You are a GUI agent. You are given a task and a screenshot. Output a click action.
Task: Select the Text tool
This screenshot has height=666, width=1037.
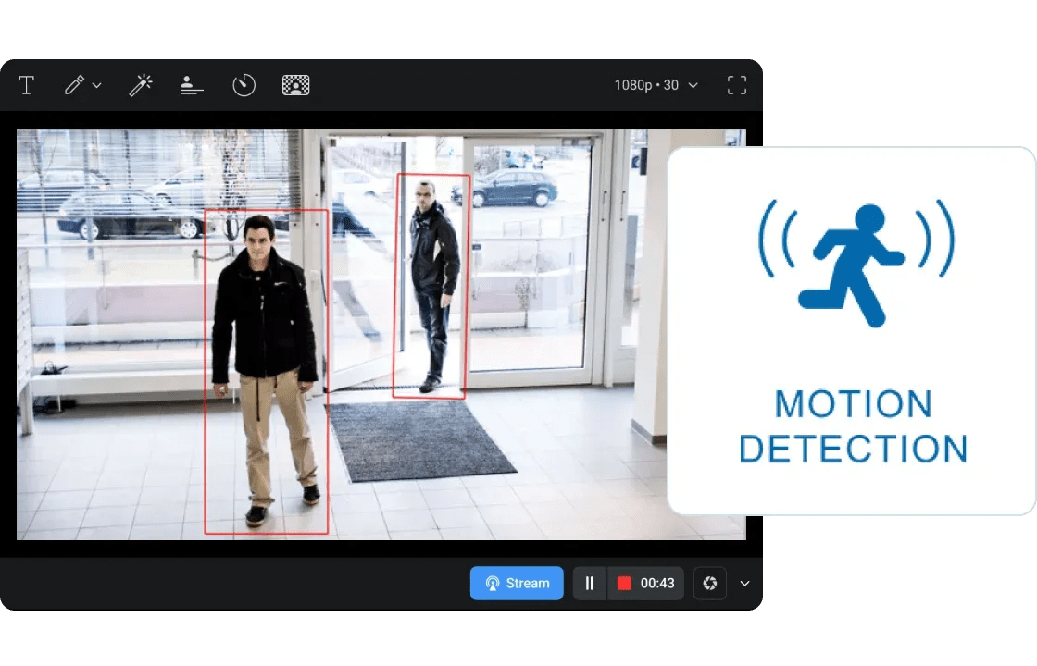pos(26,85)
